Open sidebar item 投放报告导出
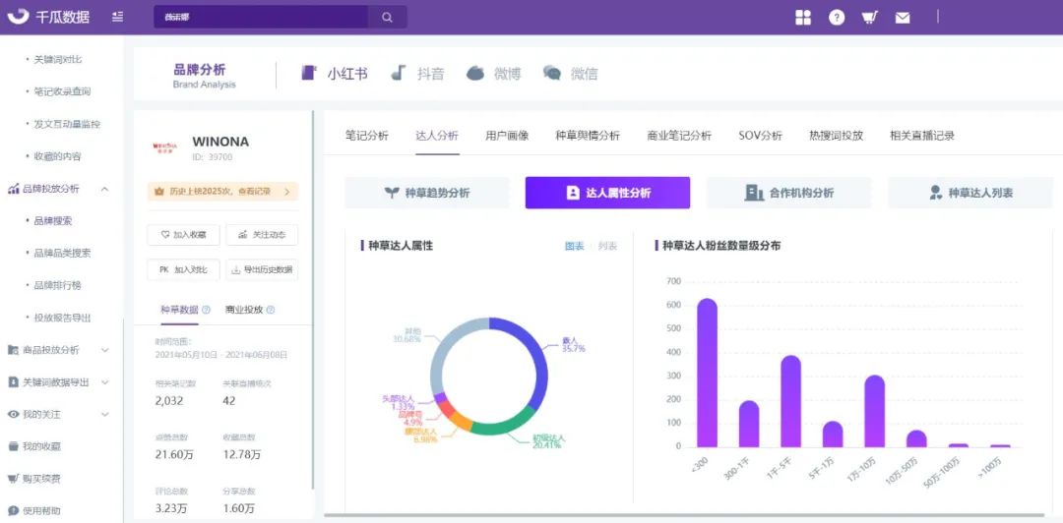 coord(62,318)
